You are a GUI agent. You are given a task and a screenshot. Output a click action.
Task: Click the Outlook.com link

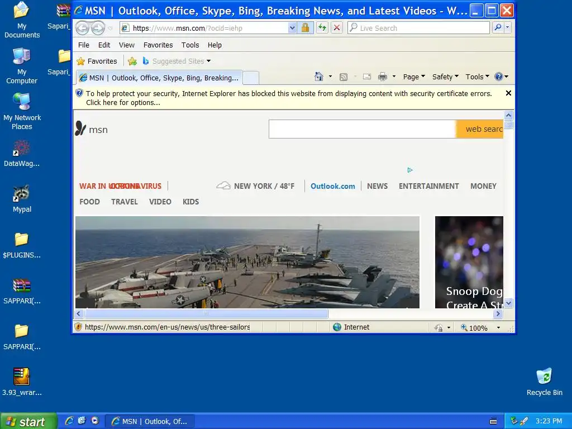point(333,186)
